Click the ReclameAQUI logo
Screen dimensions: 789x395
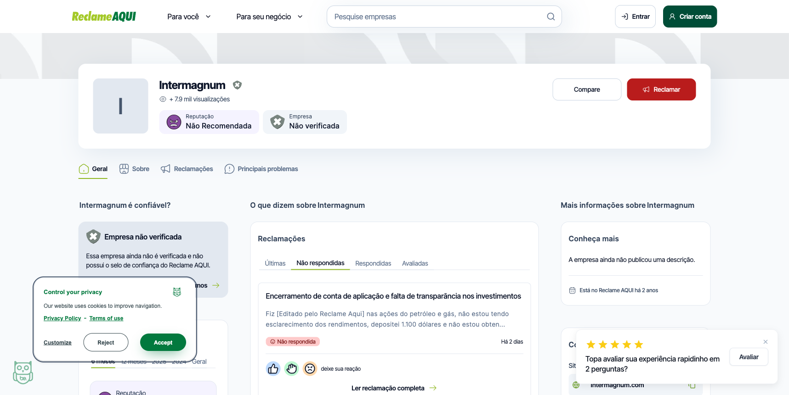[x=104, y=17]
